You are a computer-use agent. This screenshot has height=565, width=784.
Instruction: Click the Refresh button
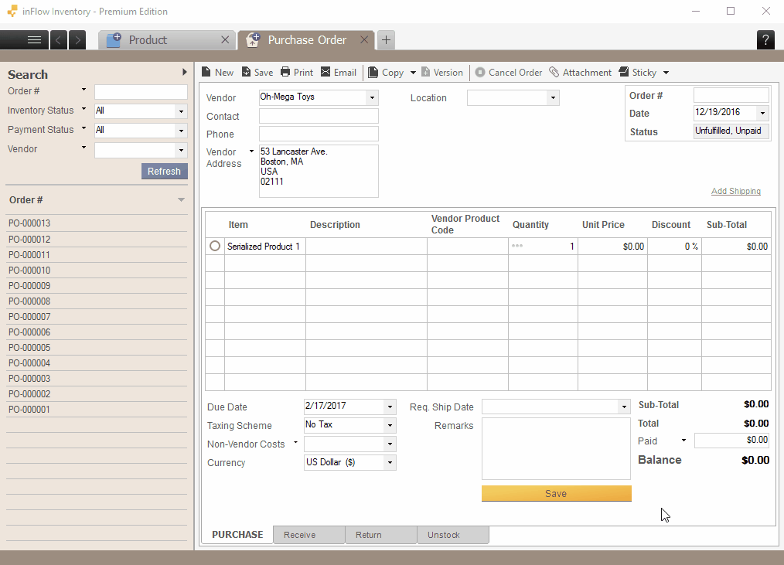(x=165, y=171)
